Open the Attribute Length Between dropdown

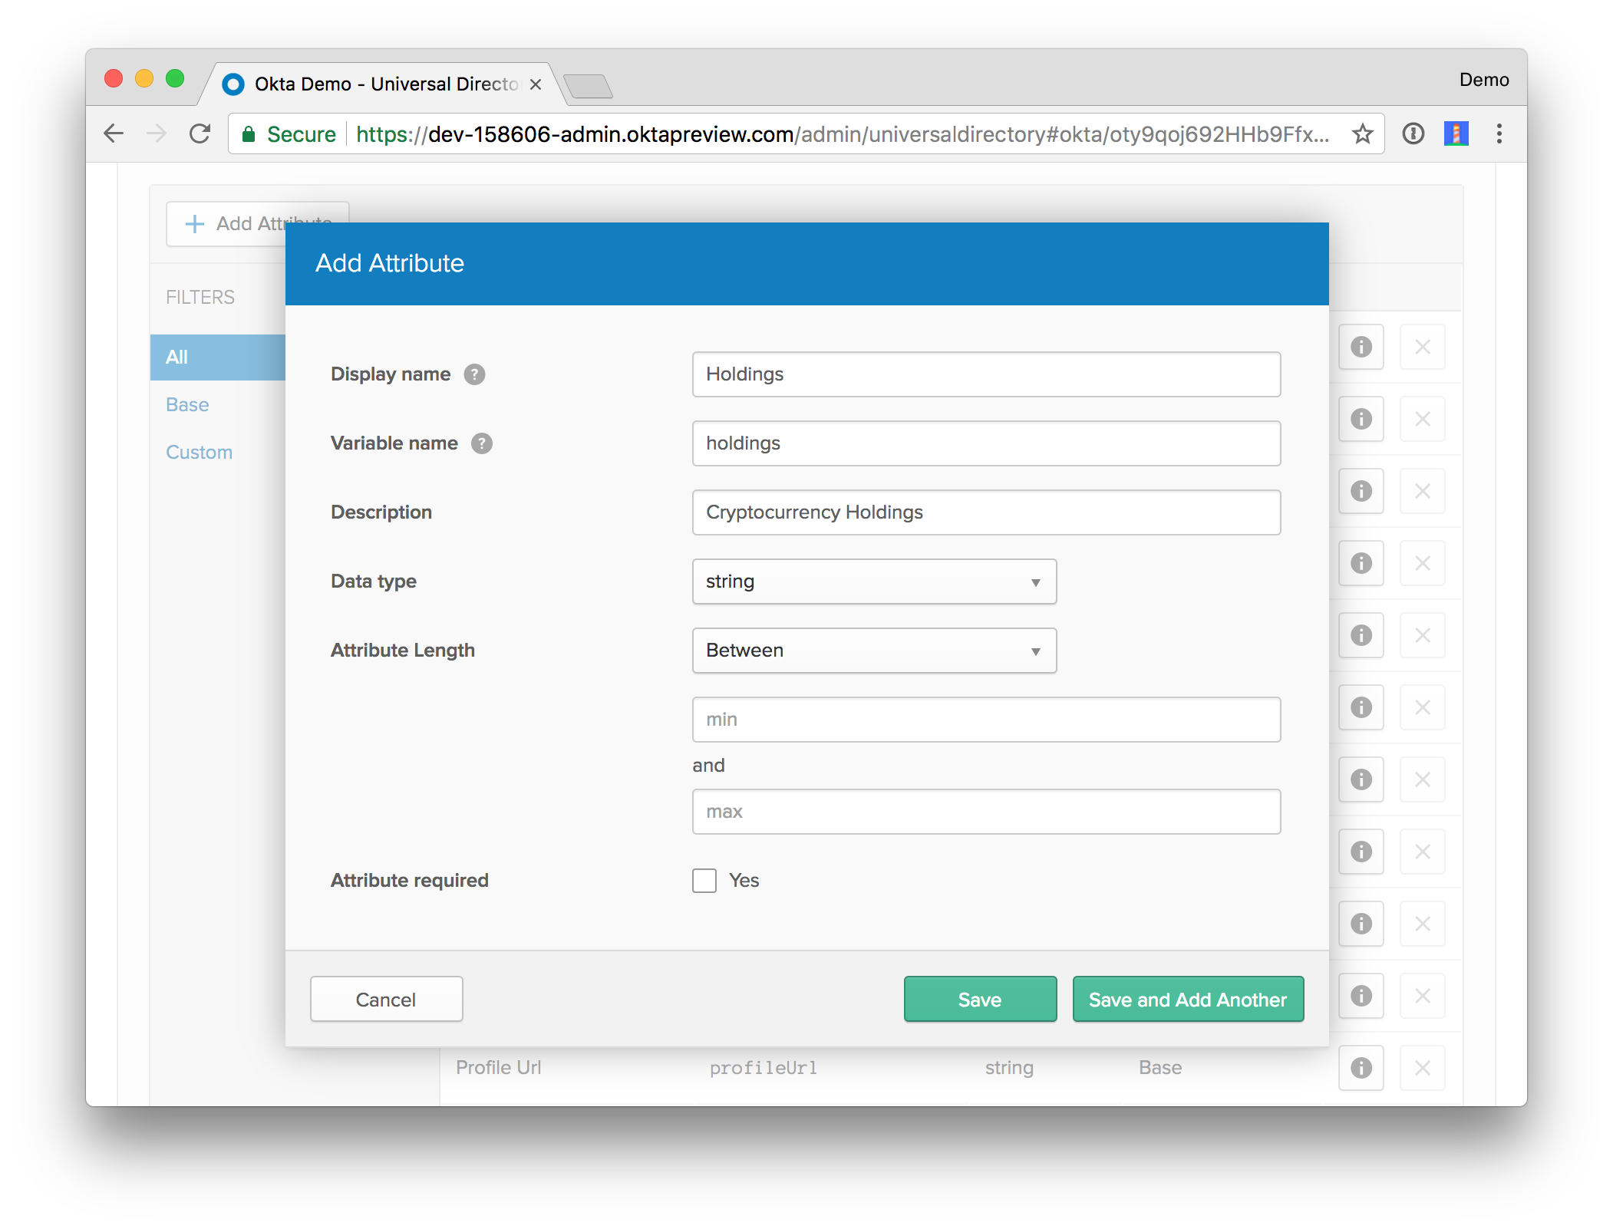[x=873, y=651]
